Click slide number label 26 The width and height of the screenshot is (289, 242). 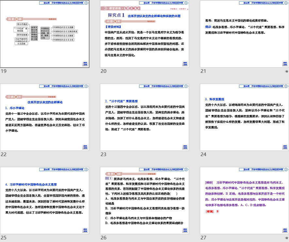104,238
